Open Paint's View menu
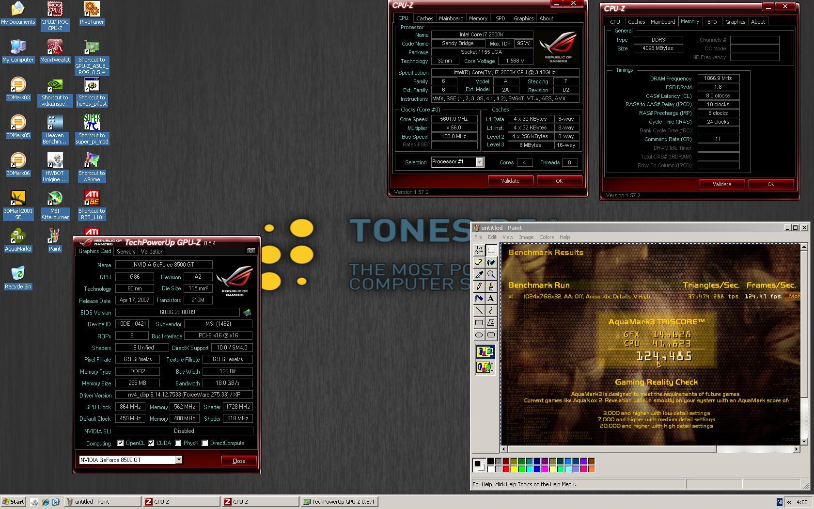Viewport: 814px width, 509px height. 508,237
